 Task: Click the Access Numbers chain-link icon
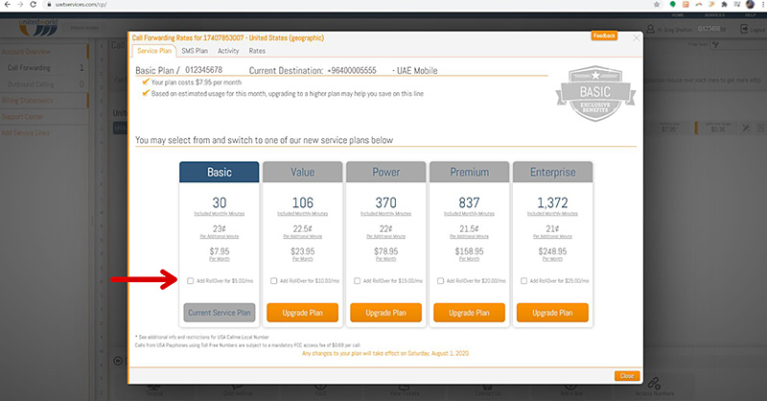(654, 383)
